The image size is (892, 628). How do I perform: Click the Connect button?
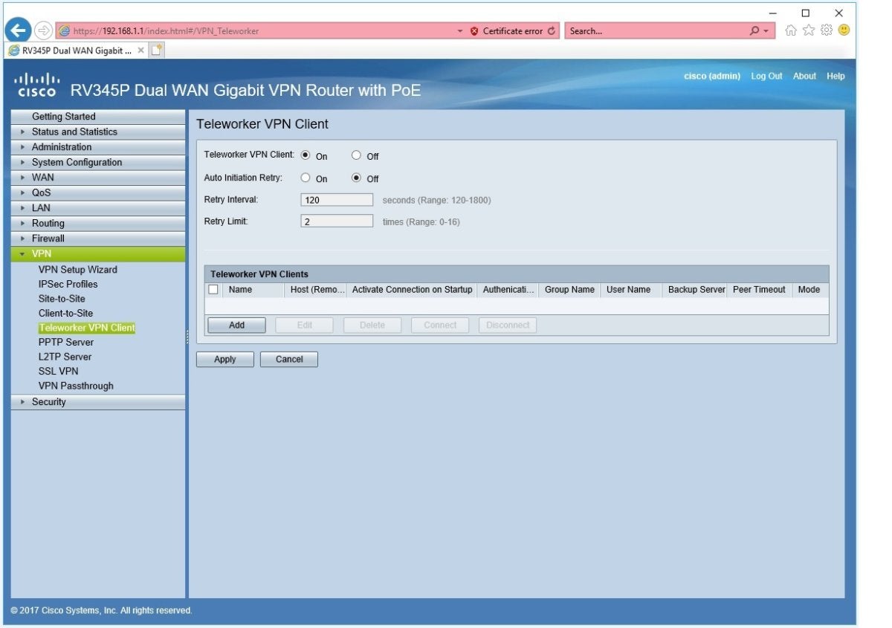point(440,325)
